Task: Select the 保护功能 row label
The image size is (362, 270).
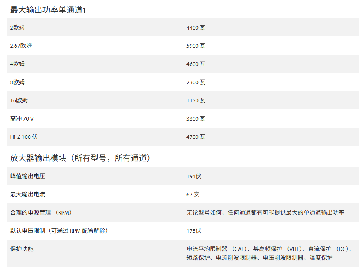Action: pos(22,249)
